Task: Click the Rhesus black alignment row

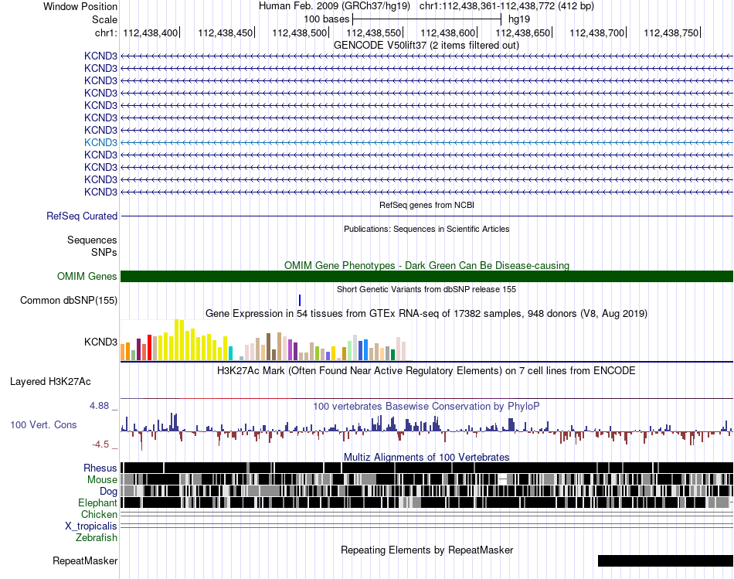Action: click(x=426, y=468)
